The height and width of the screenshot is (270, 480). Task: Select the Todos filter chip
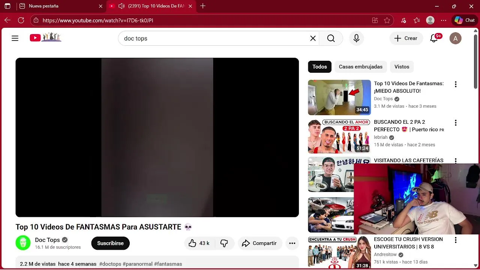click(x=319, y=67)
